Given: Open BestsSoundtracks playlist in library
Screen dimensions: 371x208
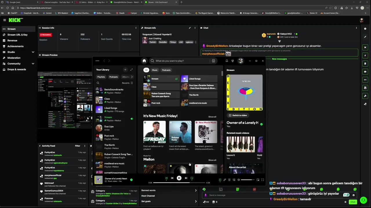Looking at the screenshot, I should (114, 91).
